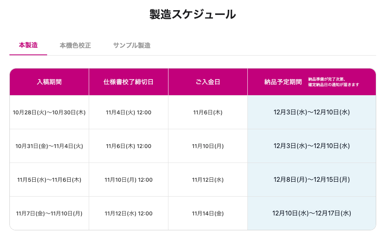The width and height of the screenshot is (386, 235).
Task: Click the 仕様書校了締切日 column header
Action: (128, 82)
